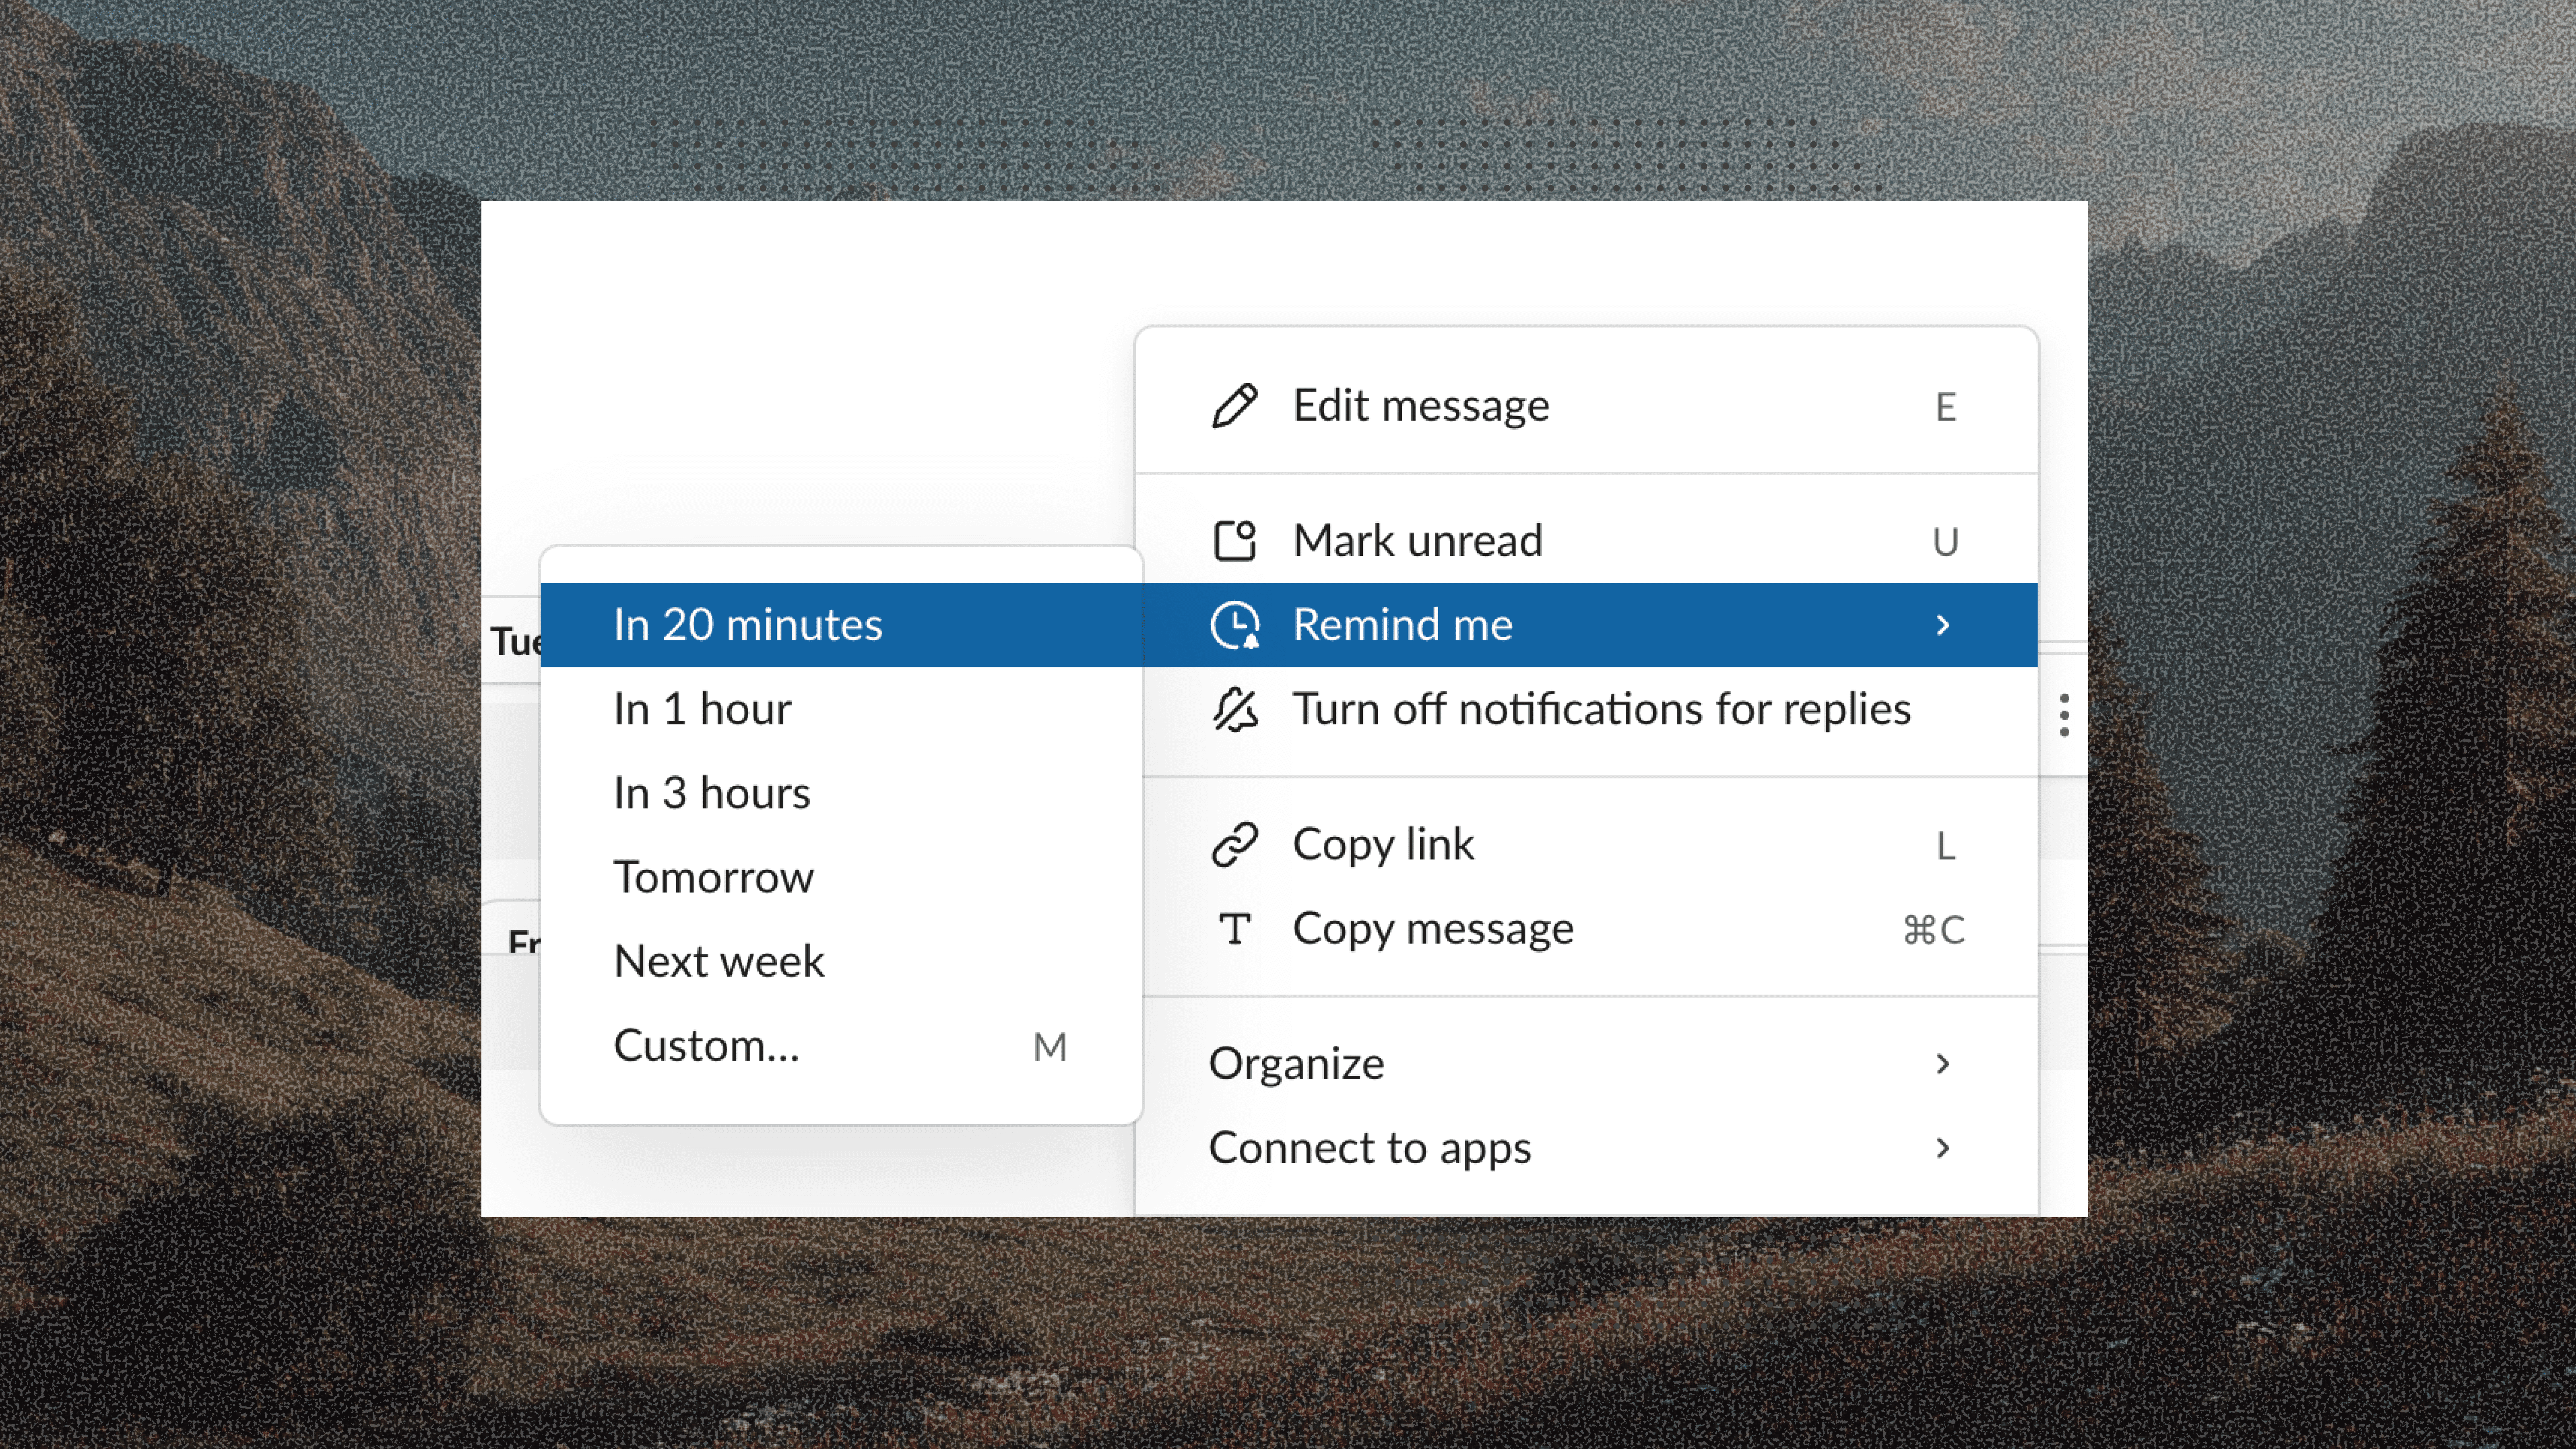This screenshot has width=2576, height=1449.
Task: Choose the In 1 hour reminder option
Action: click(702, 708)
